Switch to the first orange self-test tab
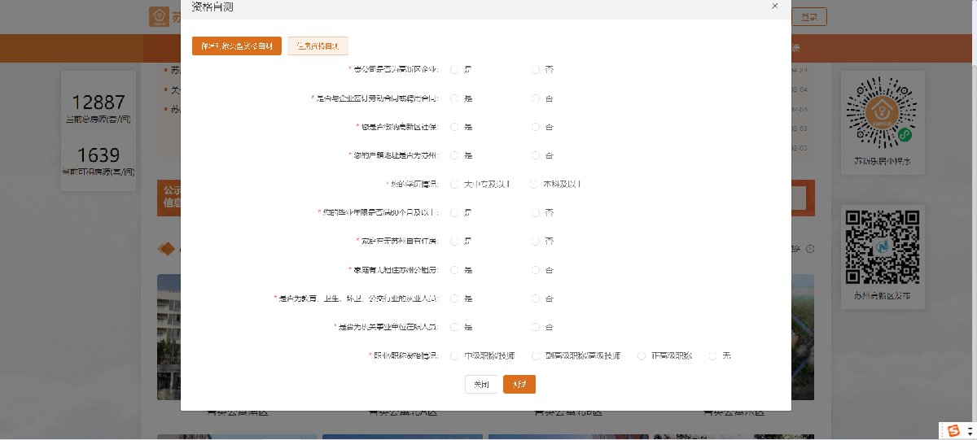 click(x=237, y=46)
